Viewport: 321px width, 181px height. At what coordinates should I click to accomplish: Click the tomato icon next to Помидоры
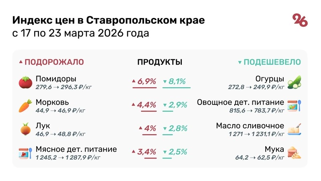coord(26,82)
